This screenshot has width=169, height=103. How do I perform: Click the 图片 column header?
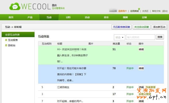(x=91, y=44)
